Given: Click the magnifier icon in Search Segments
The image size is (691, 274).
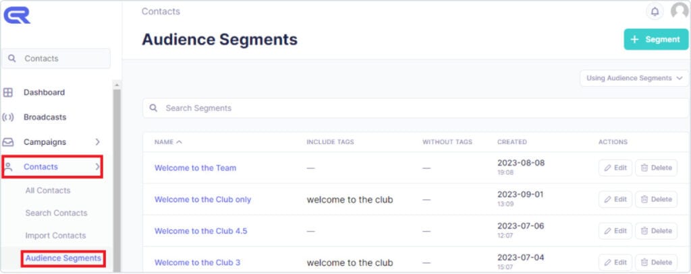Looking at the screenshot, I should [x=153, y=108].
